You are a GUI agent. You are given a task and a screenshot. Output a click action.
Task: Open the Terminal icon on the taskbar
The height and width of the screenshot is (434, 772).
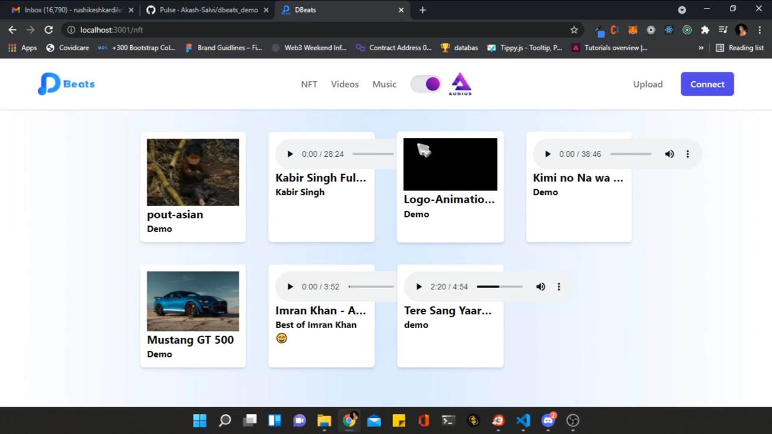[448, 420]
